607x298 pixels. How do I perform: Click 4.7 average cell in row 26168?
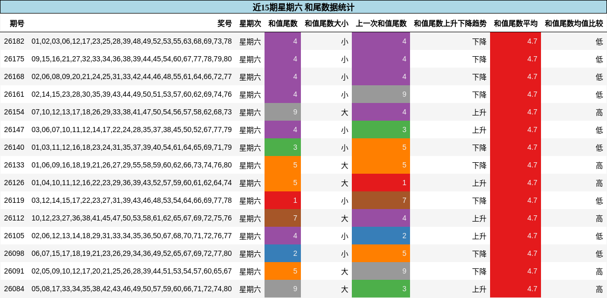(516, 77)
